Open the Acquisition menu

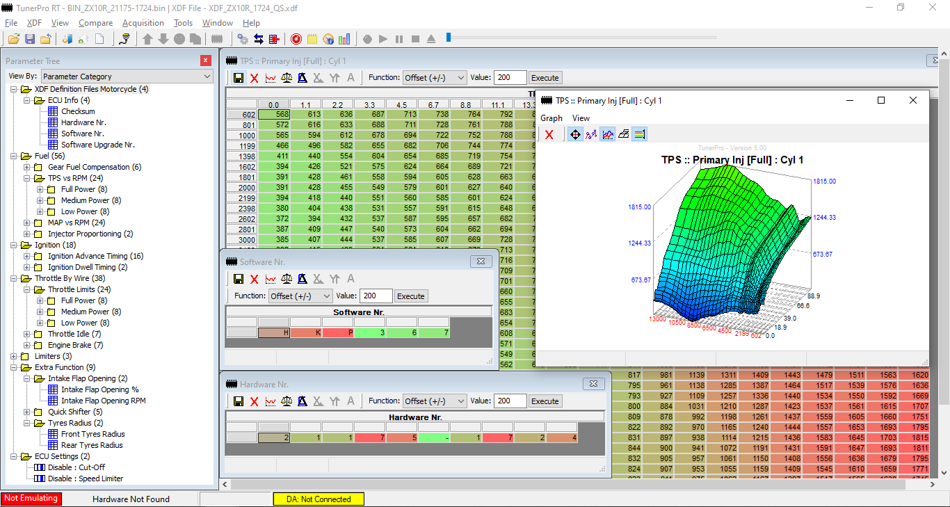143,23
